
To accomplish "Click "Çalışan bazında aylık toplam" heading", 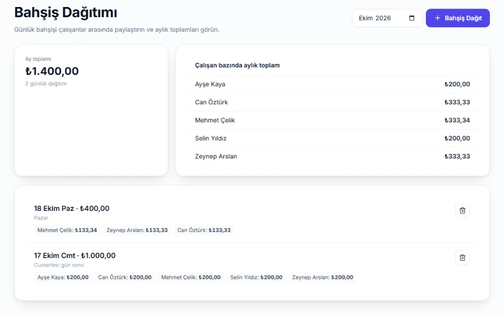I will [x=237, y=65].
